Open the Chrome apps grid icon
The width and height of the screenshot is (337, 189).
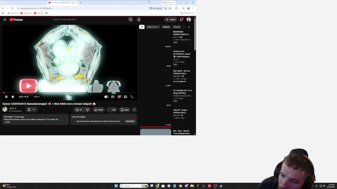[3, 13]
